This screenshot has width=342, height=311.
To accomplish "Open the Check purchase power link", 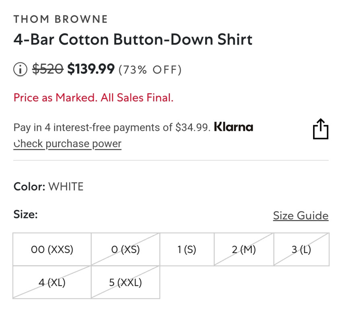I will [67, 144].
